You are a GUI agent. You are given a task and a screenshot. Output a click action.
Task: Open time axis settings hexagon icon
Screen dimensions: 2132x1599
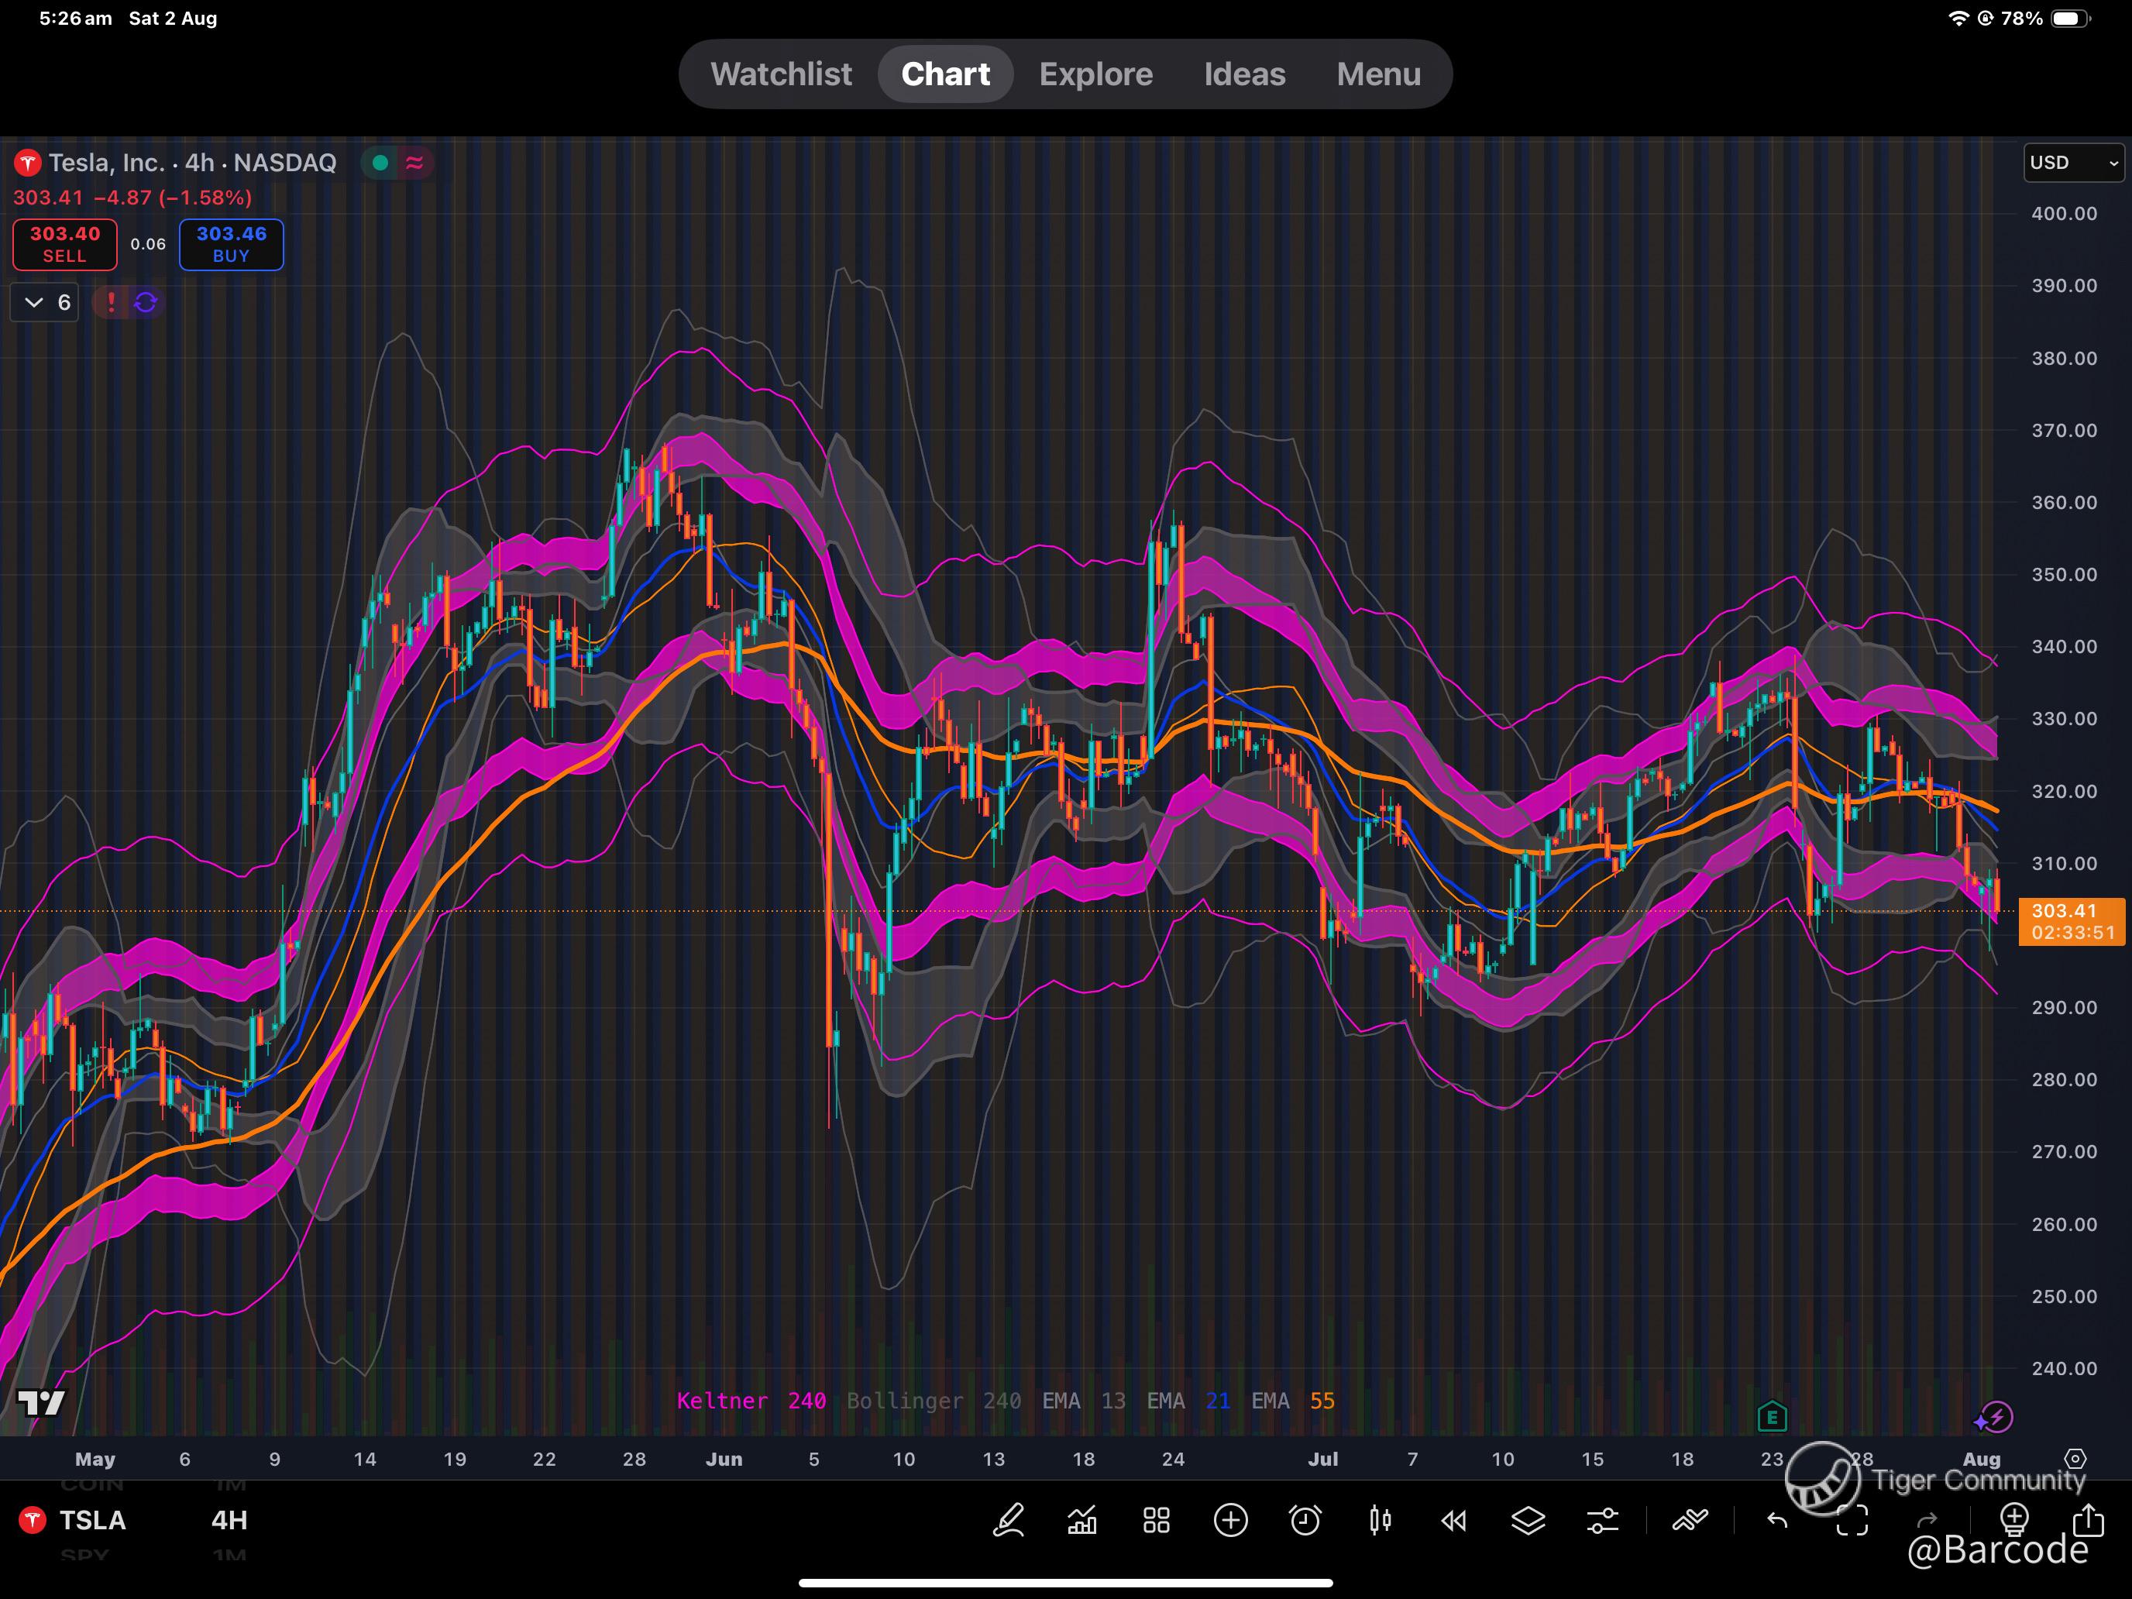coord(2075,1458)
